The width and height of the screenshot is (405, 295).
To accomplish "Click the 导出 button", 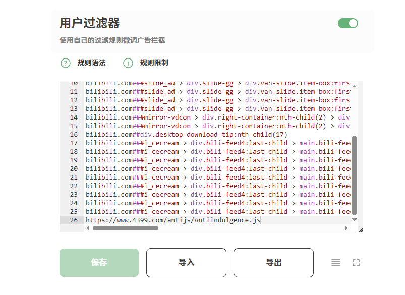I will click(273, 263).
